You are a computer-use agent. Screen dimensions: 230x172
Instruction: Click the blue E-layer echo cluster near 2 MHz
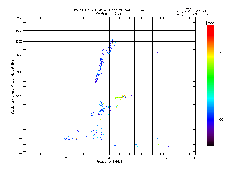(x=68, y=138)
